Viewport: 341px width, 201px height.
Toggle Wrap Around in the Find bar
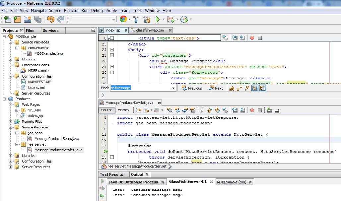pyautogui.click(x=262, y=88)
